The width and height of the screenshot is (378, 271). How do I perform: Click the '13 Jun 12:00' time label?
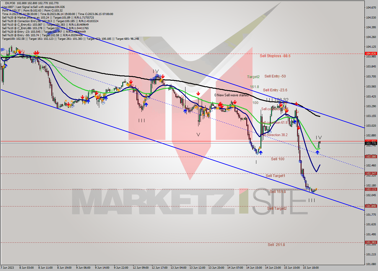(x=197, y=268)
